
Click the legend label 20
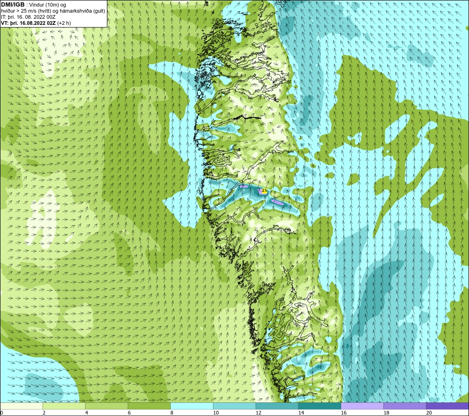[429, 413]
